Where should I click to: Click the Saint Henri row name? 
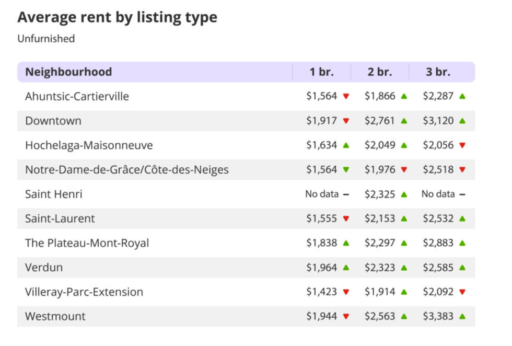coord(54,194)
